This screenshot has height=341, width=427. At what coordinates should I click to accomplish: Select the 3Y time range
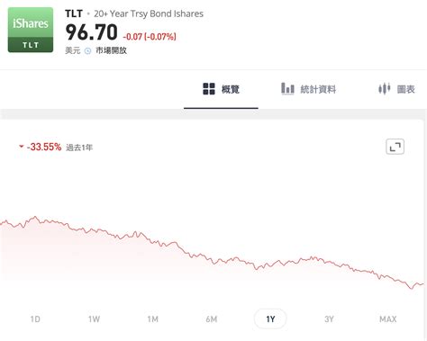329,319
